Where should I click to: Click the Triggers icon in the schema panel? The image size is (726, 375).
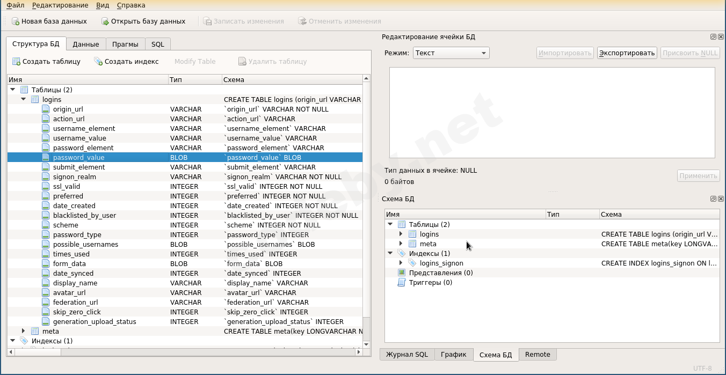click(401, 283)
